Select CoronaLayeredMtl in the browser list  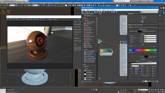pos(90,51)
